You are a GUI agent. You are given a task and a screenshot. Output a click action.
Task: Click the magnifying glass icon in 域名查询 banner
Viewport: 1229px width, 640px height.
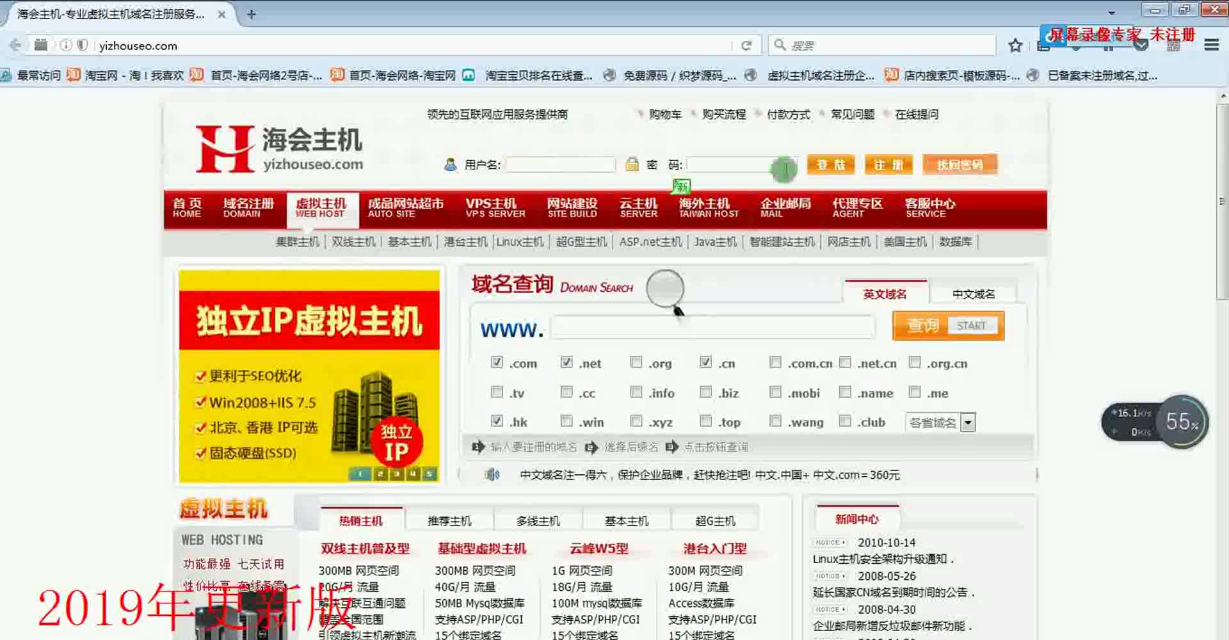pos(666,289)
